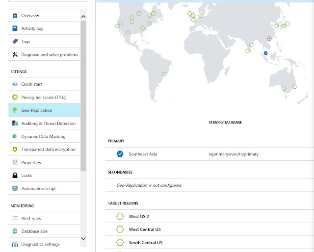Click the Diagnose and solve problems wrench icon
Viewport: 314px width, 252px height.
(15, 54)
